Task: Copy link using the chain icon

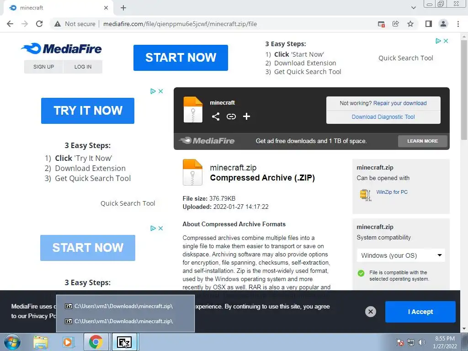Action: 231,117
